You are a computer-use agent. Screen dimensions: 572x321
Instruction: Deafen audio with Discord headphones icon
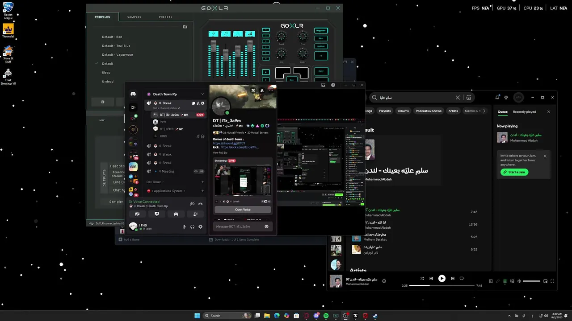(x=192, y=226)
